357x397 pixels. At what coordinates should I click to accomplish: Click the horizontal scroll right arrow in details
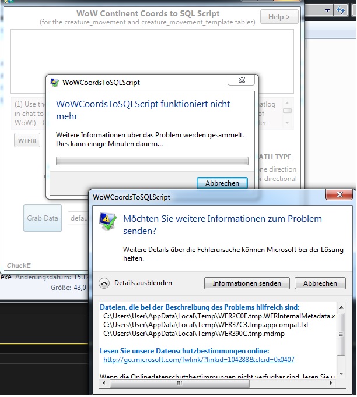331,384
